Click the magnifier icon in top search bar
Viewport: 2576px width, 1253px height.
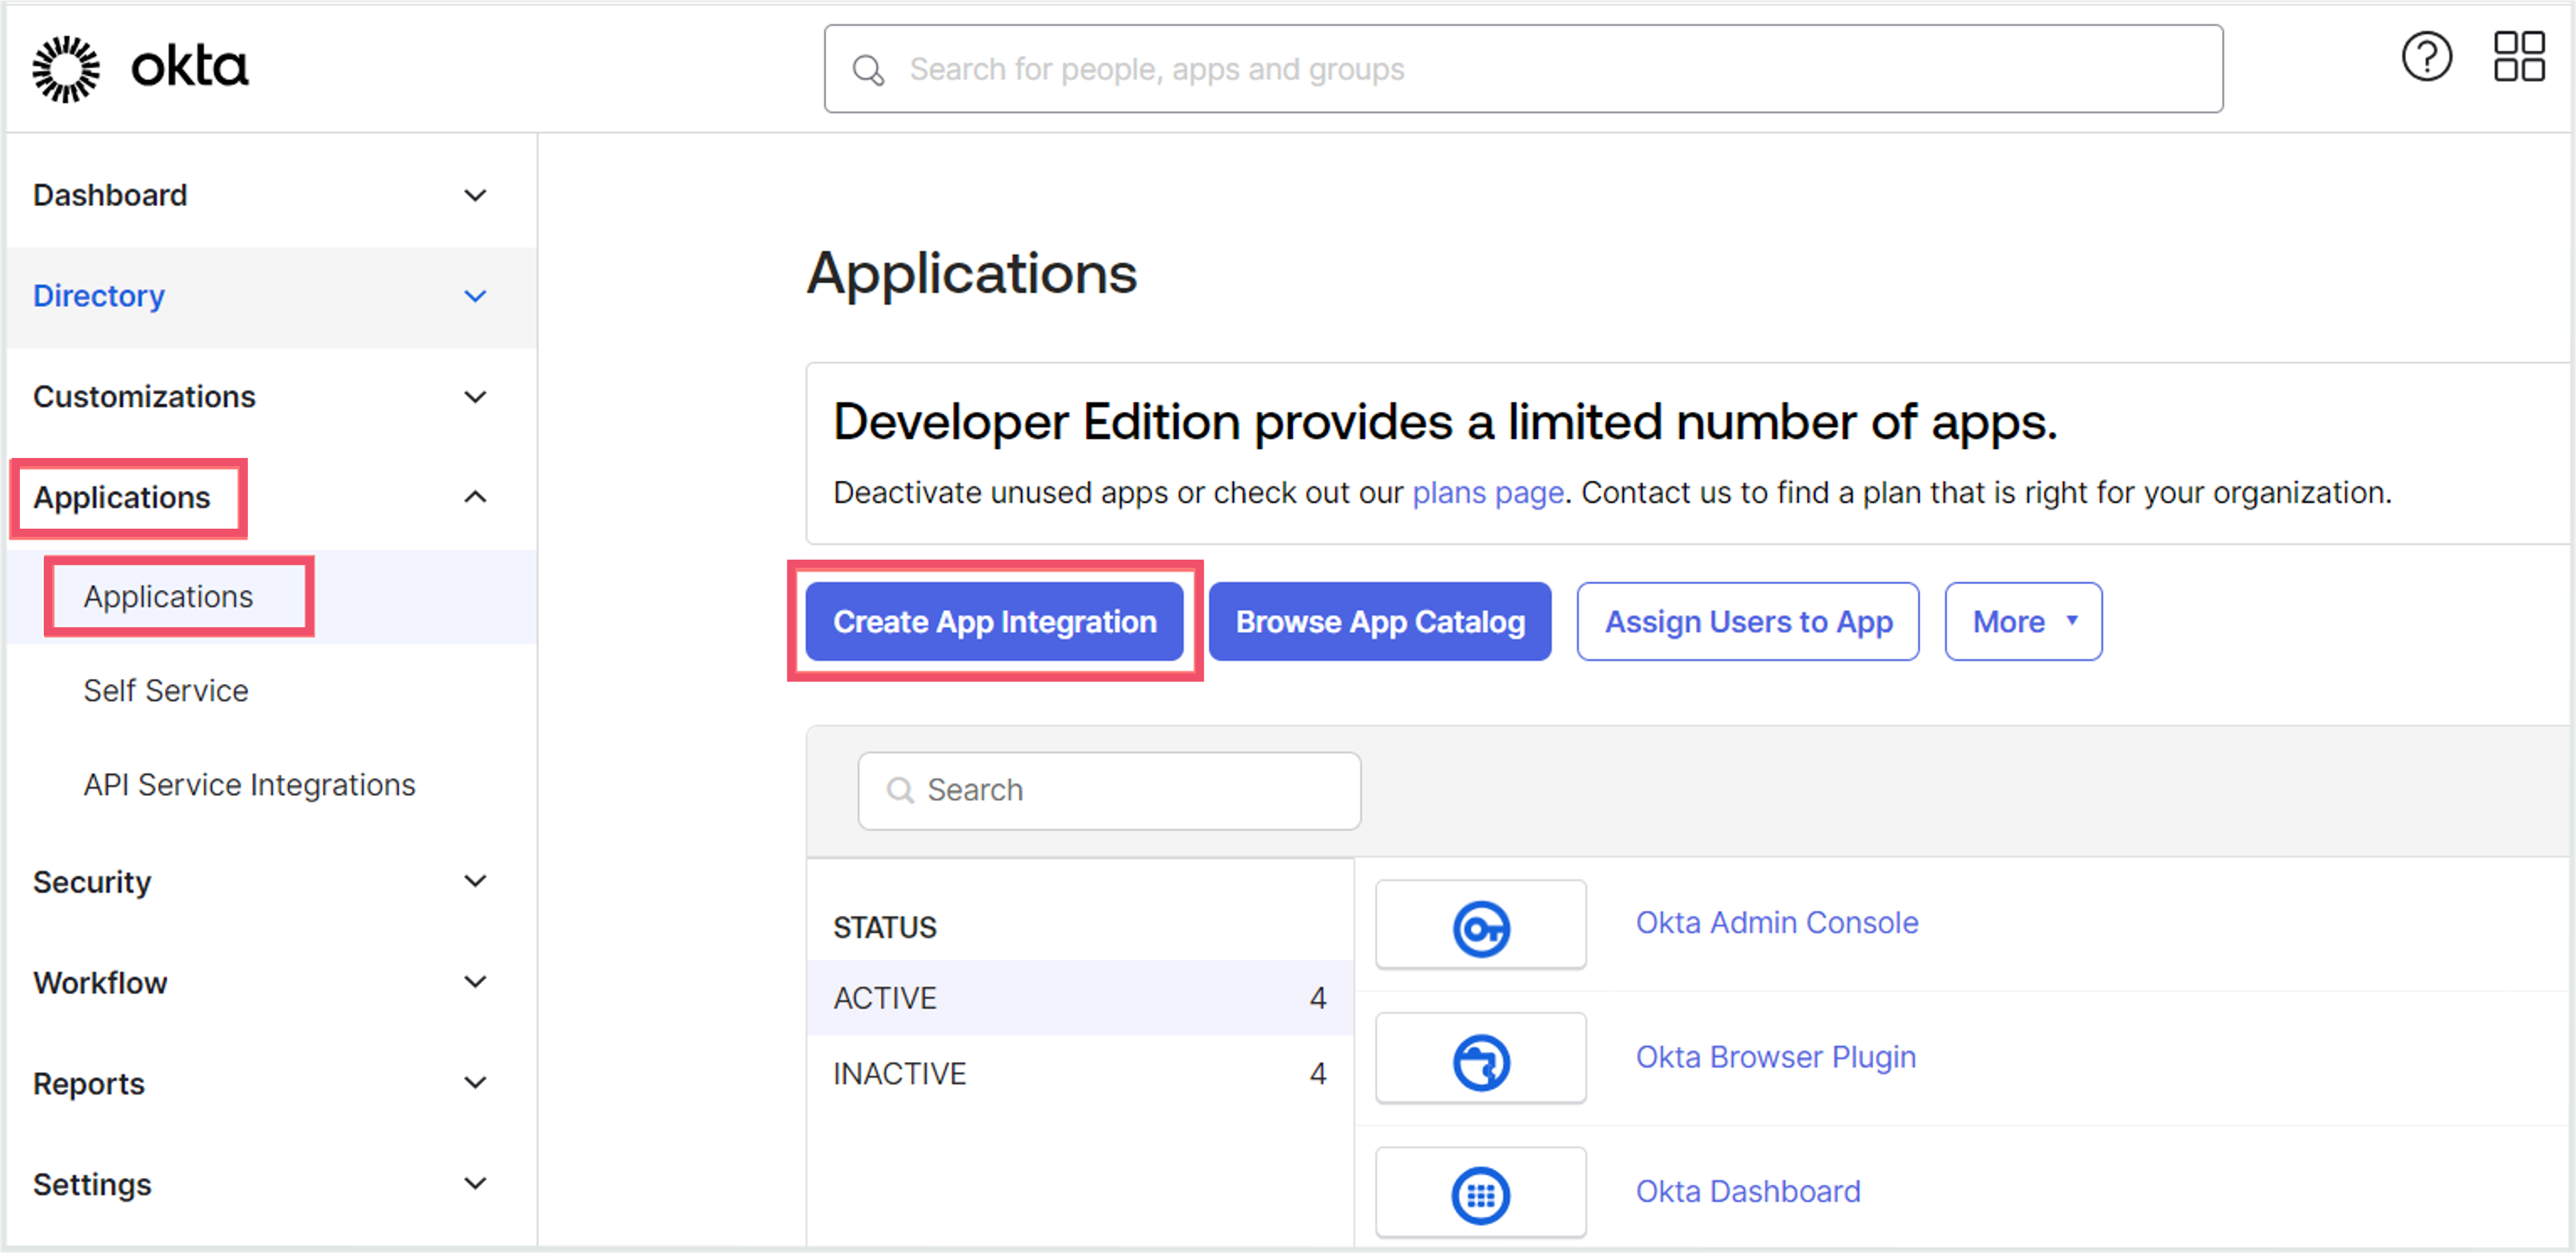click(x=868, y=70)
